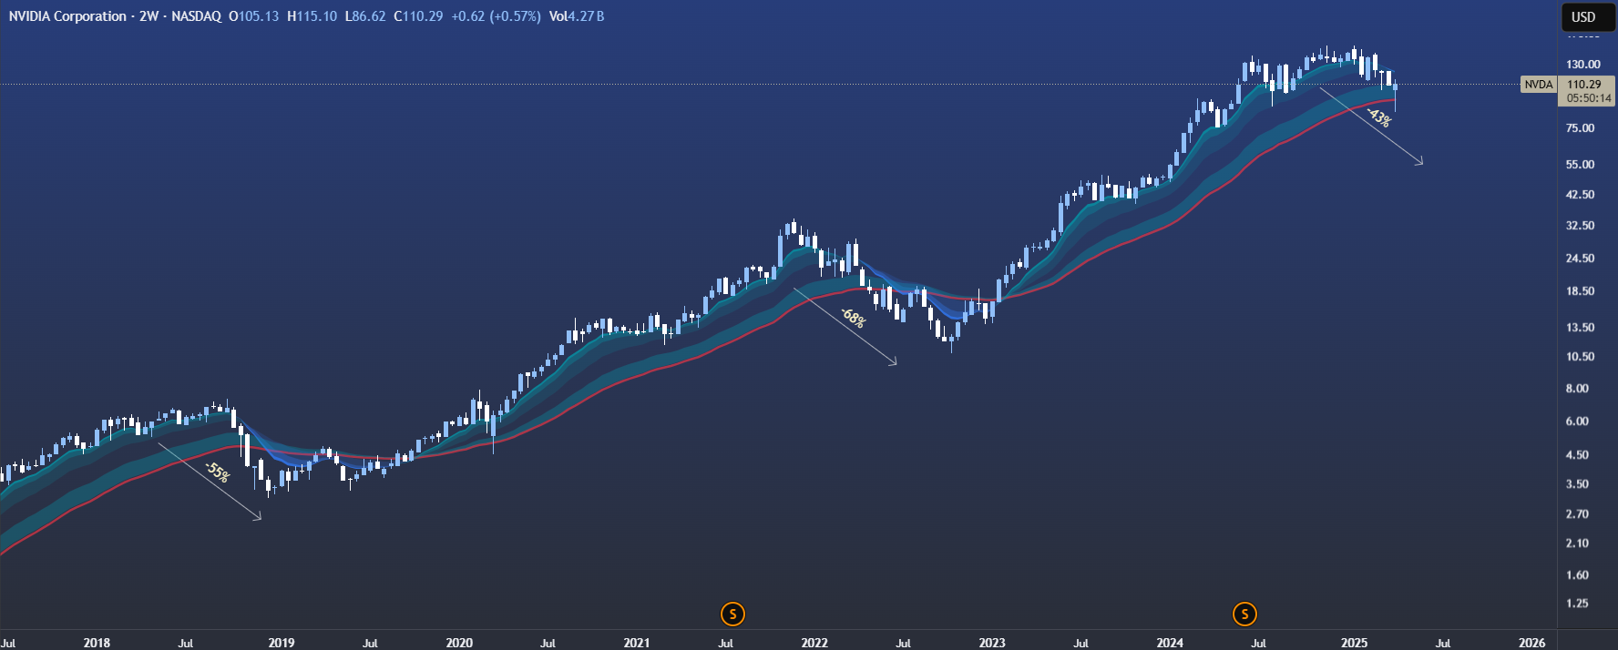Select the -55% drawdown annotation
The width and height of the screenshot is (1618, 650).
click(217, 472)
